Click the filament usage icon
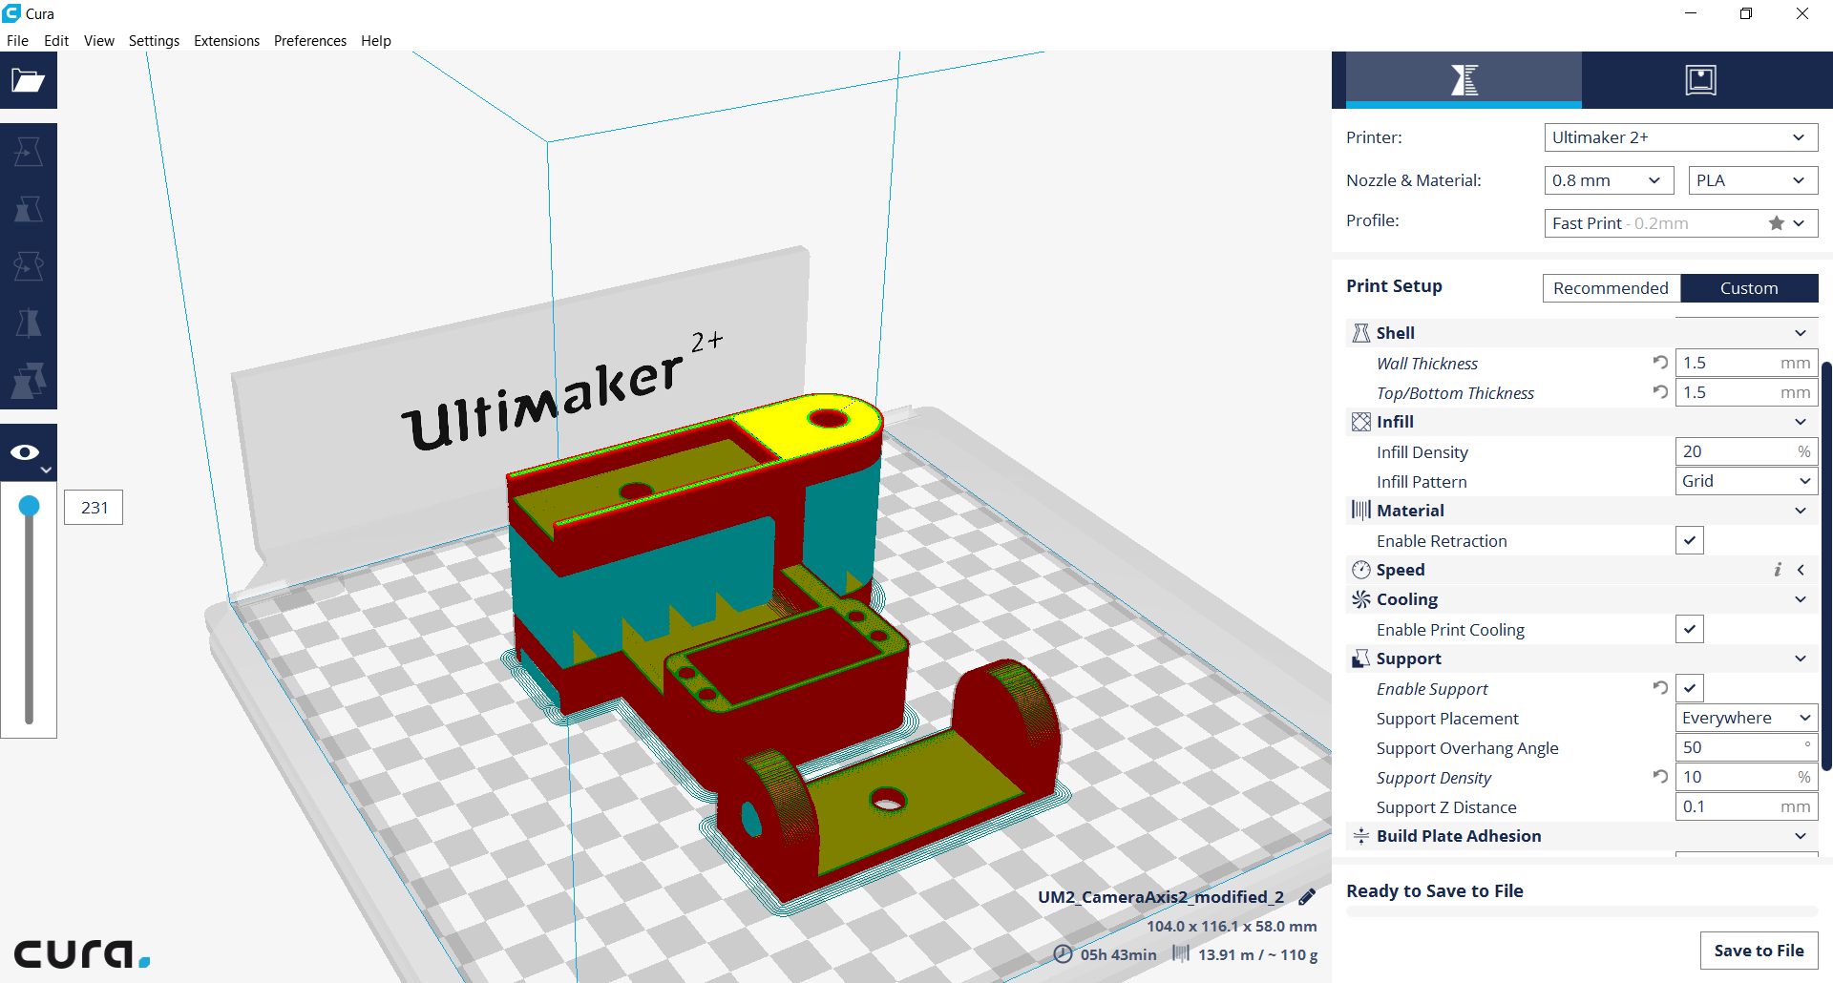Image resolution: width=1833 pixels, height=983 pixels. coord(1181,953)
